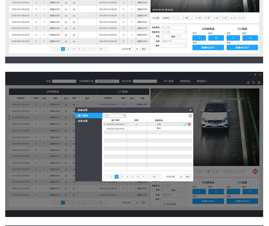Click the copy/export icon beside the gear

pos(254,83)
